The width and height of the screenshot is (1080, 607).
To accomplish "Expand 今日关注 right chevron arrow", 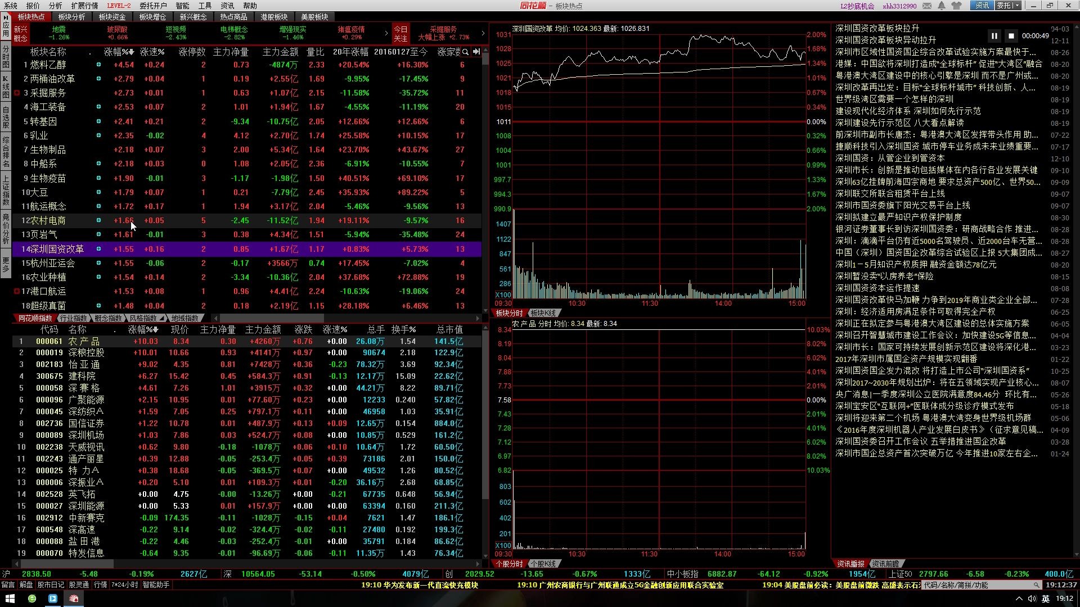I will pos(483,33).
